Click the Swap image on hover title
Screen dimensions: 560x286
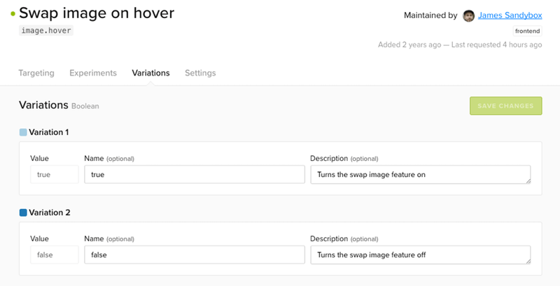97,13
